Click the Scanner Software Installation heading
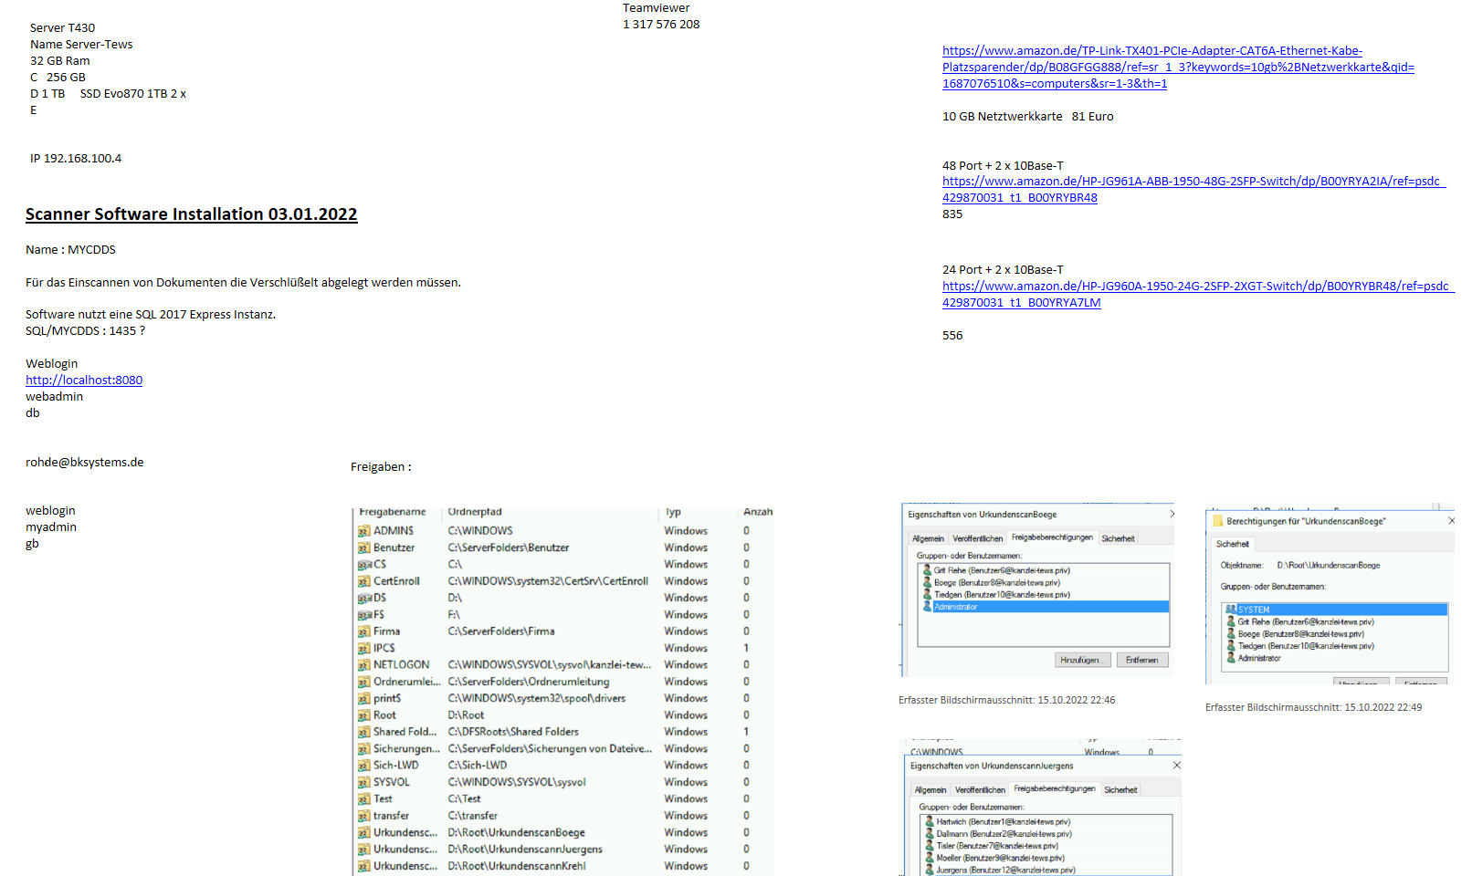The image size is (1472, 876). click(191, 214)
